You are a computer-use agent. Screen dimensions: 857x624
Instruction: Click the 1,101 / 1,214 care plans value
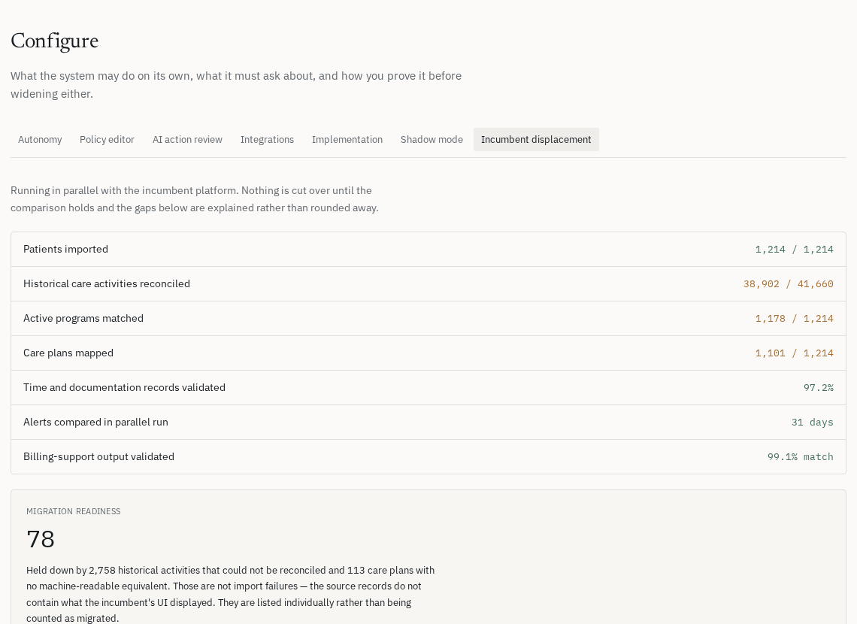coord(794,353)
